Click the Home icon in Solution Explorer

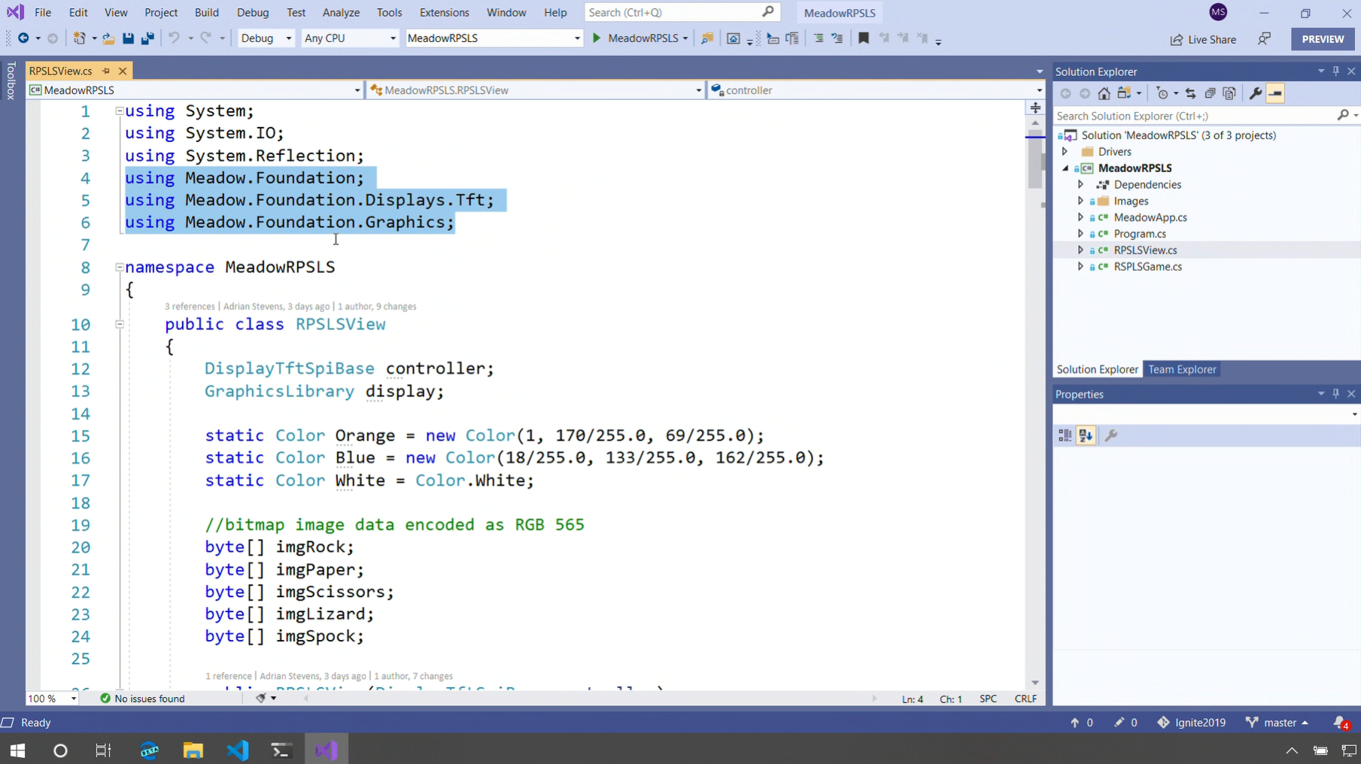(1104, 93)
